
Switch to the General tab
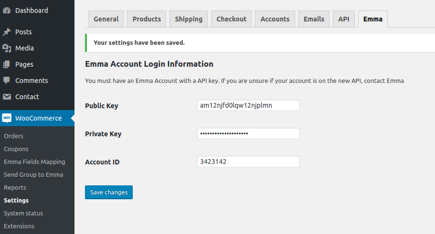pos(106,19)
